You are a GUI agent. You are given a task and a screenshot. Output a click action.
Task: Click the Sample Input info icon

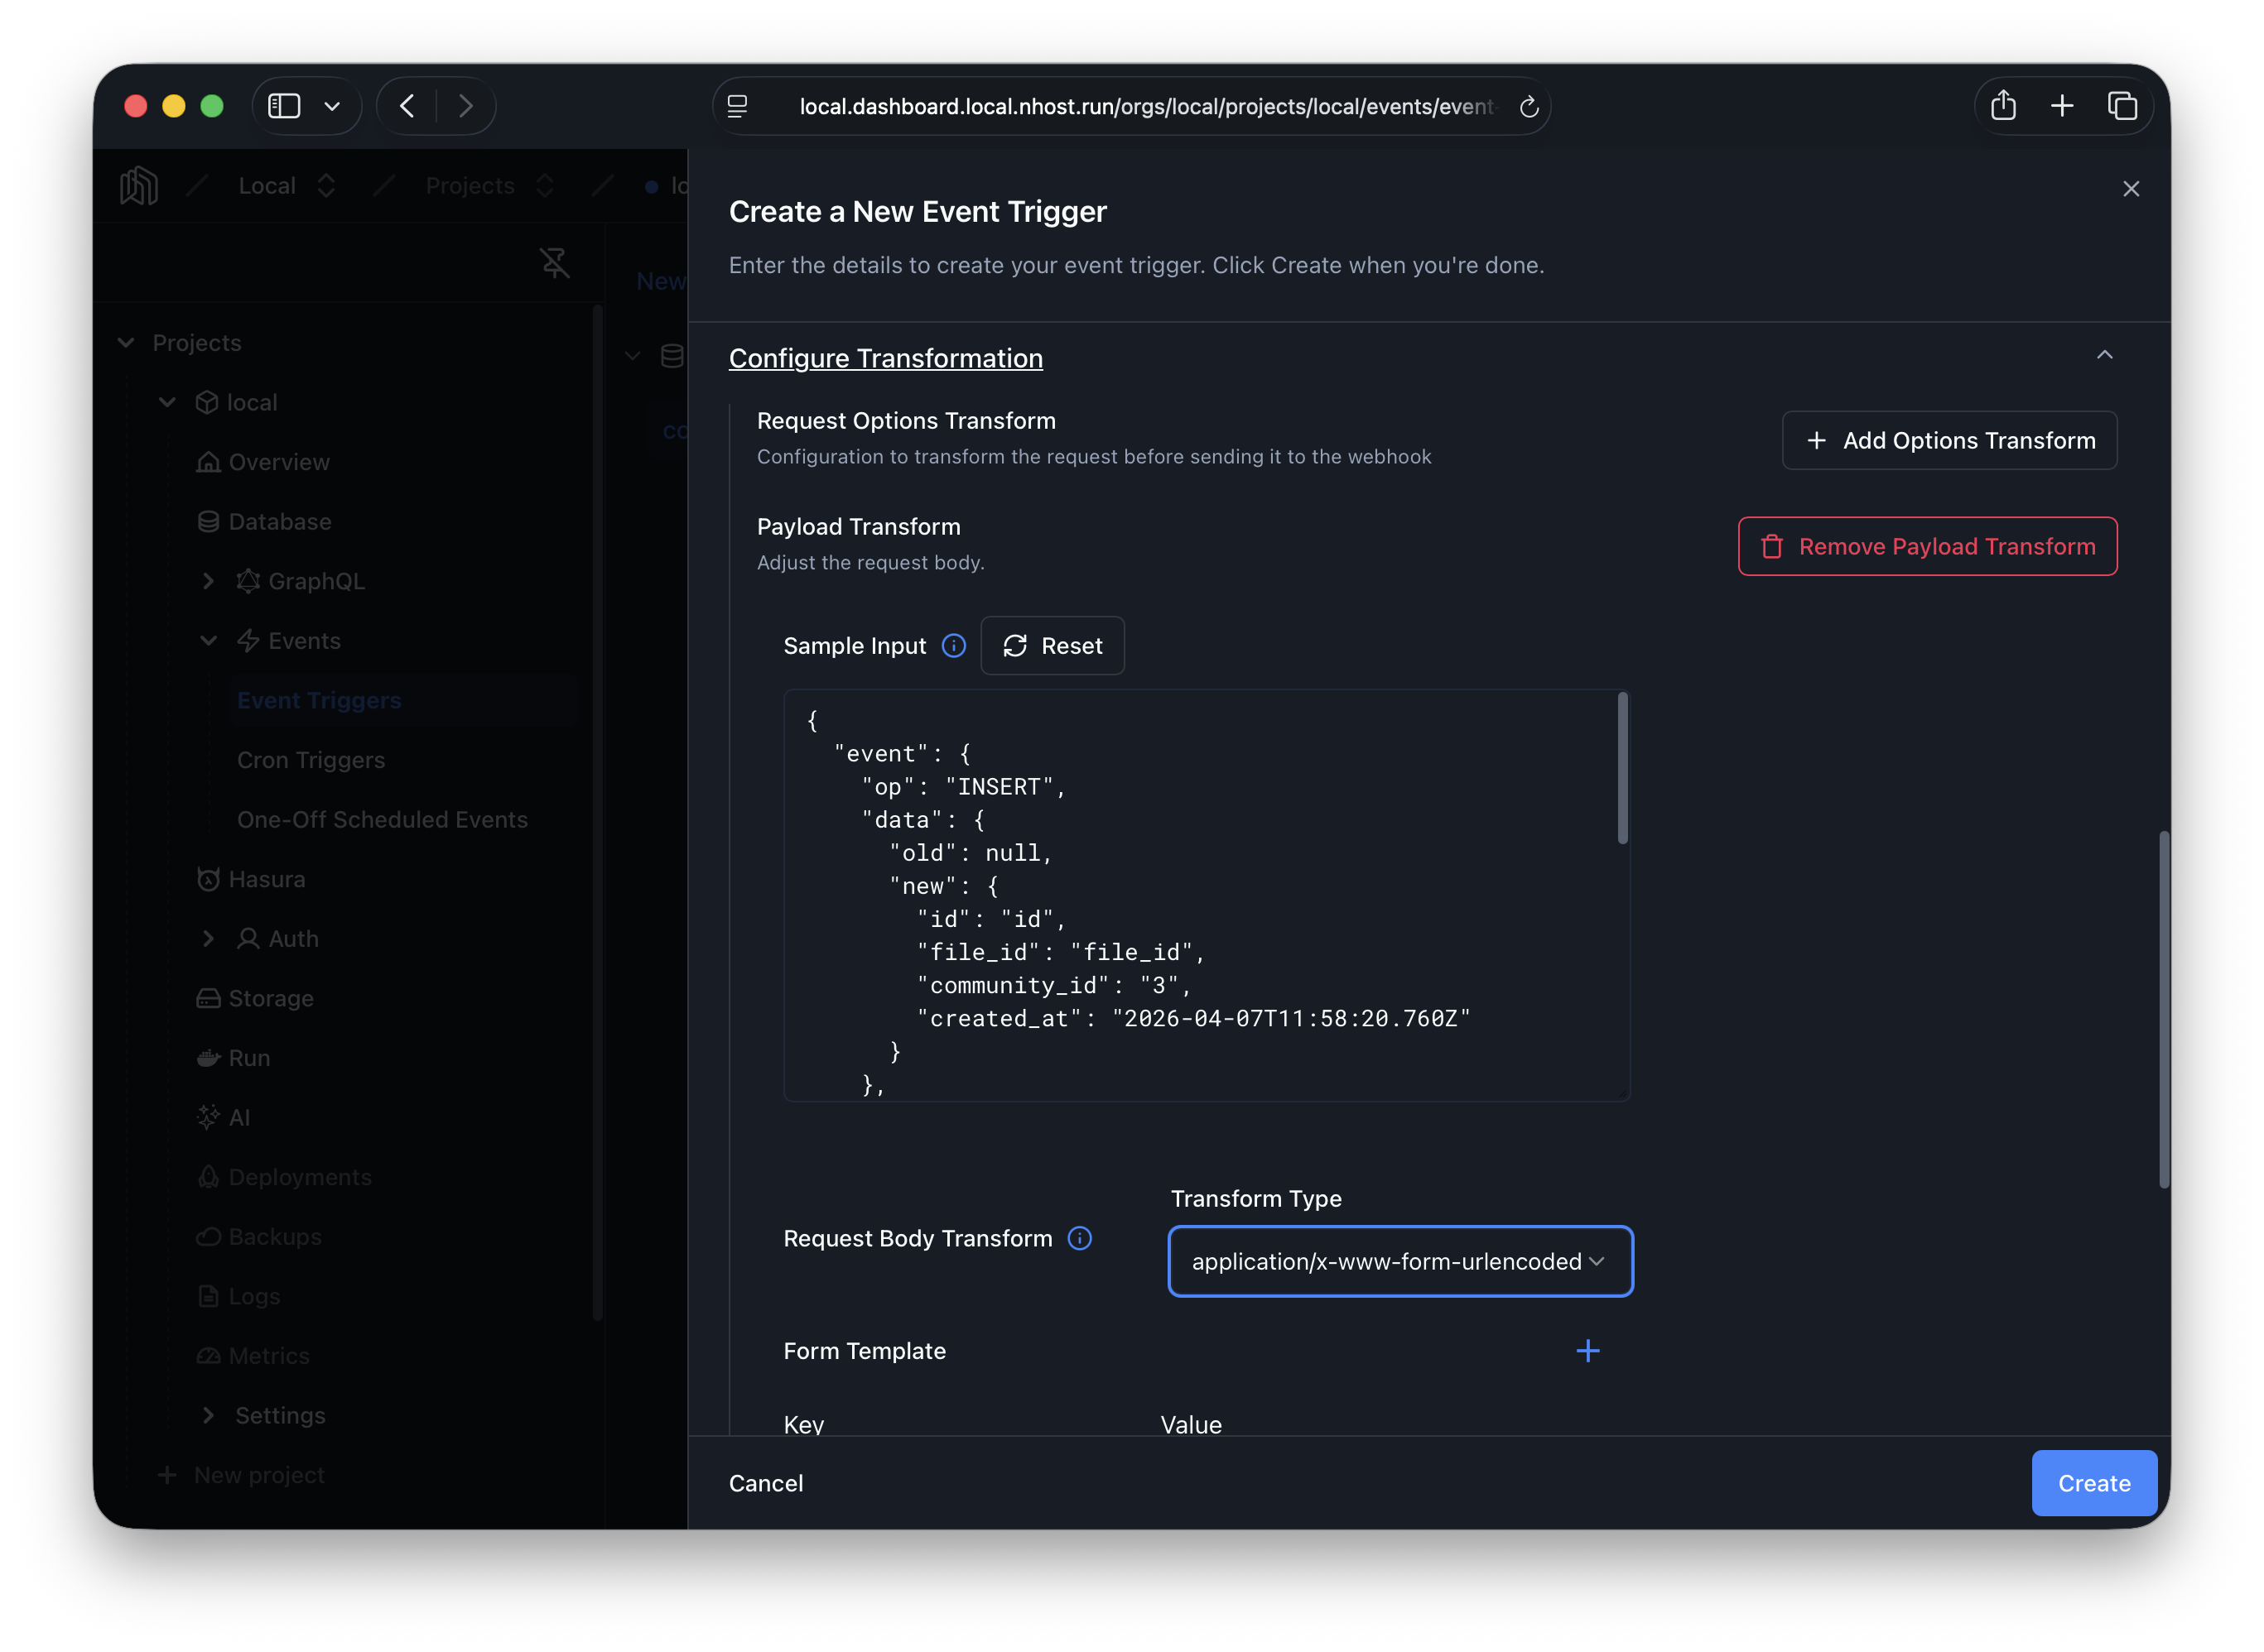(953, 645)
